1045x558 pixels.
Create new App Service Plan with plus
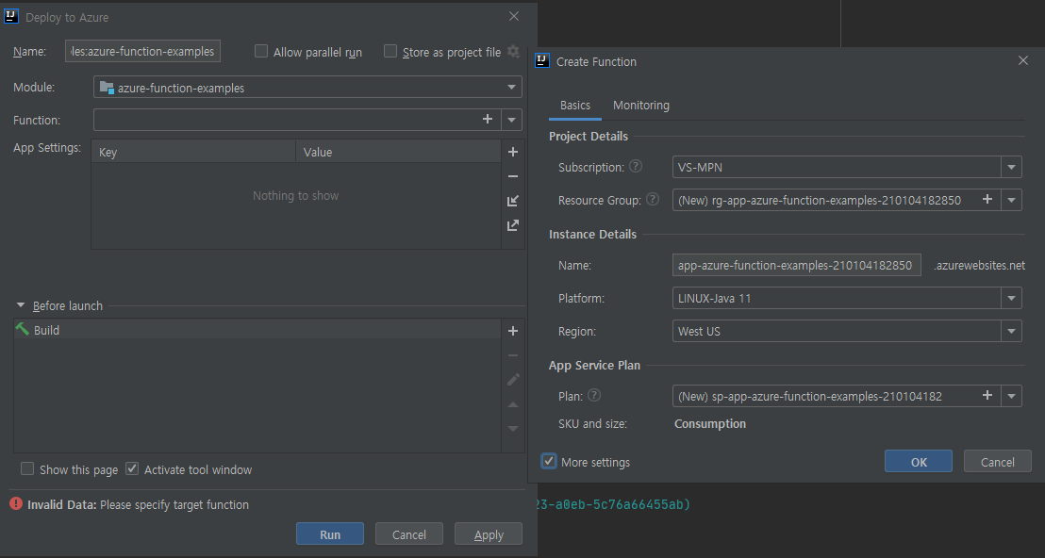(x=987, y=396)
